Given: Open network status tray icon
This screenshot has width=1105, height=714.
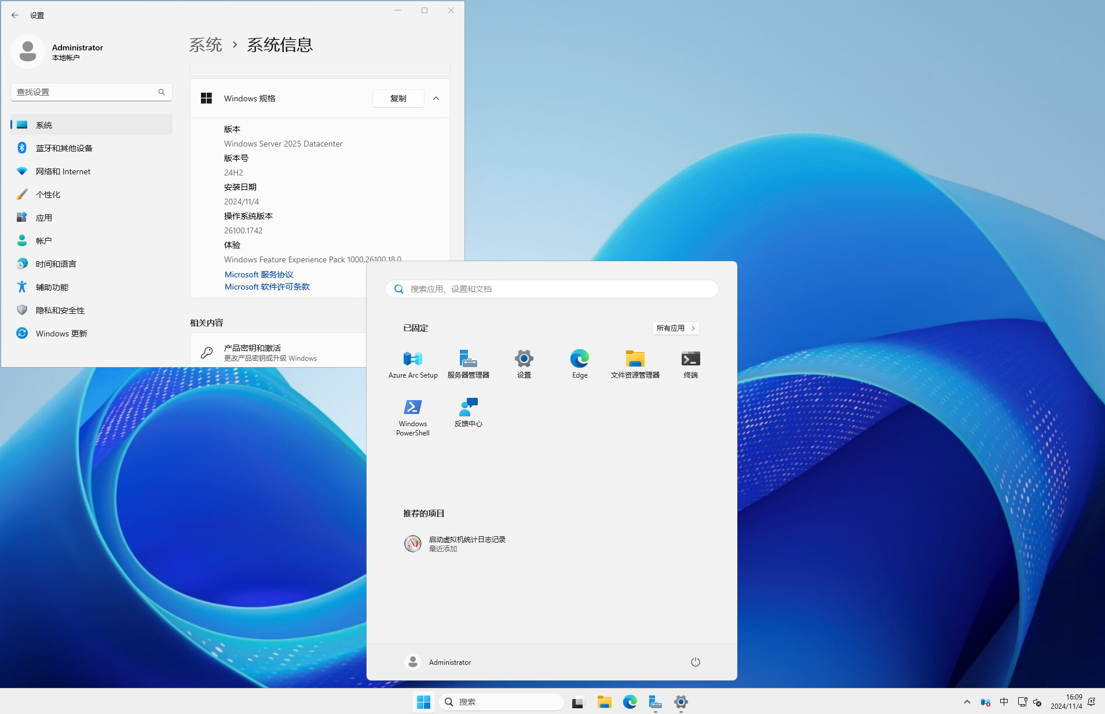Looking at the screenshot, I should pyautogui.click(x=1022, y=702).
